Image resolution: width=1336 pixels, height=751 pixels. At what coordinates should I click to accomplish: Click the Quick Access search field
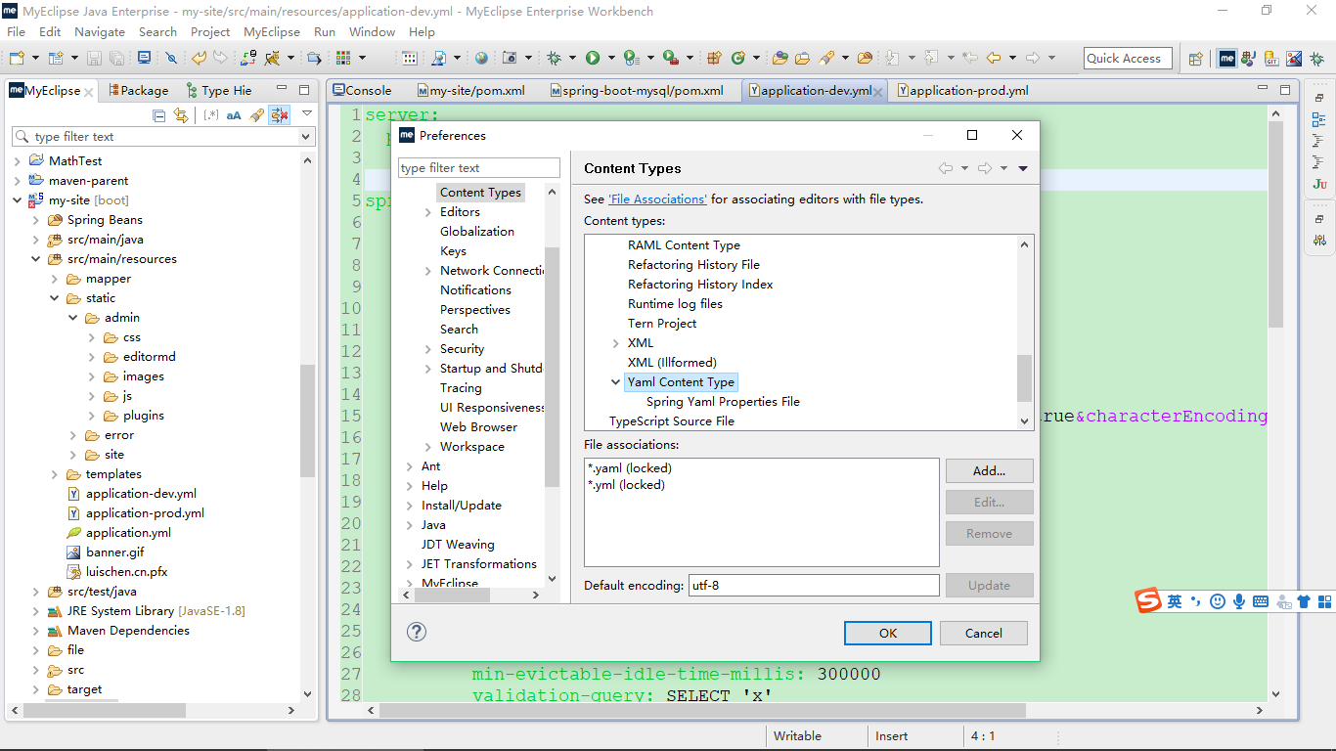(1127, 59)
